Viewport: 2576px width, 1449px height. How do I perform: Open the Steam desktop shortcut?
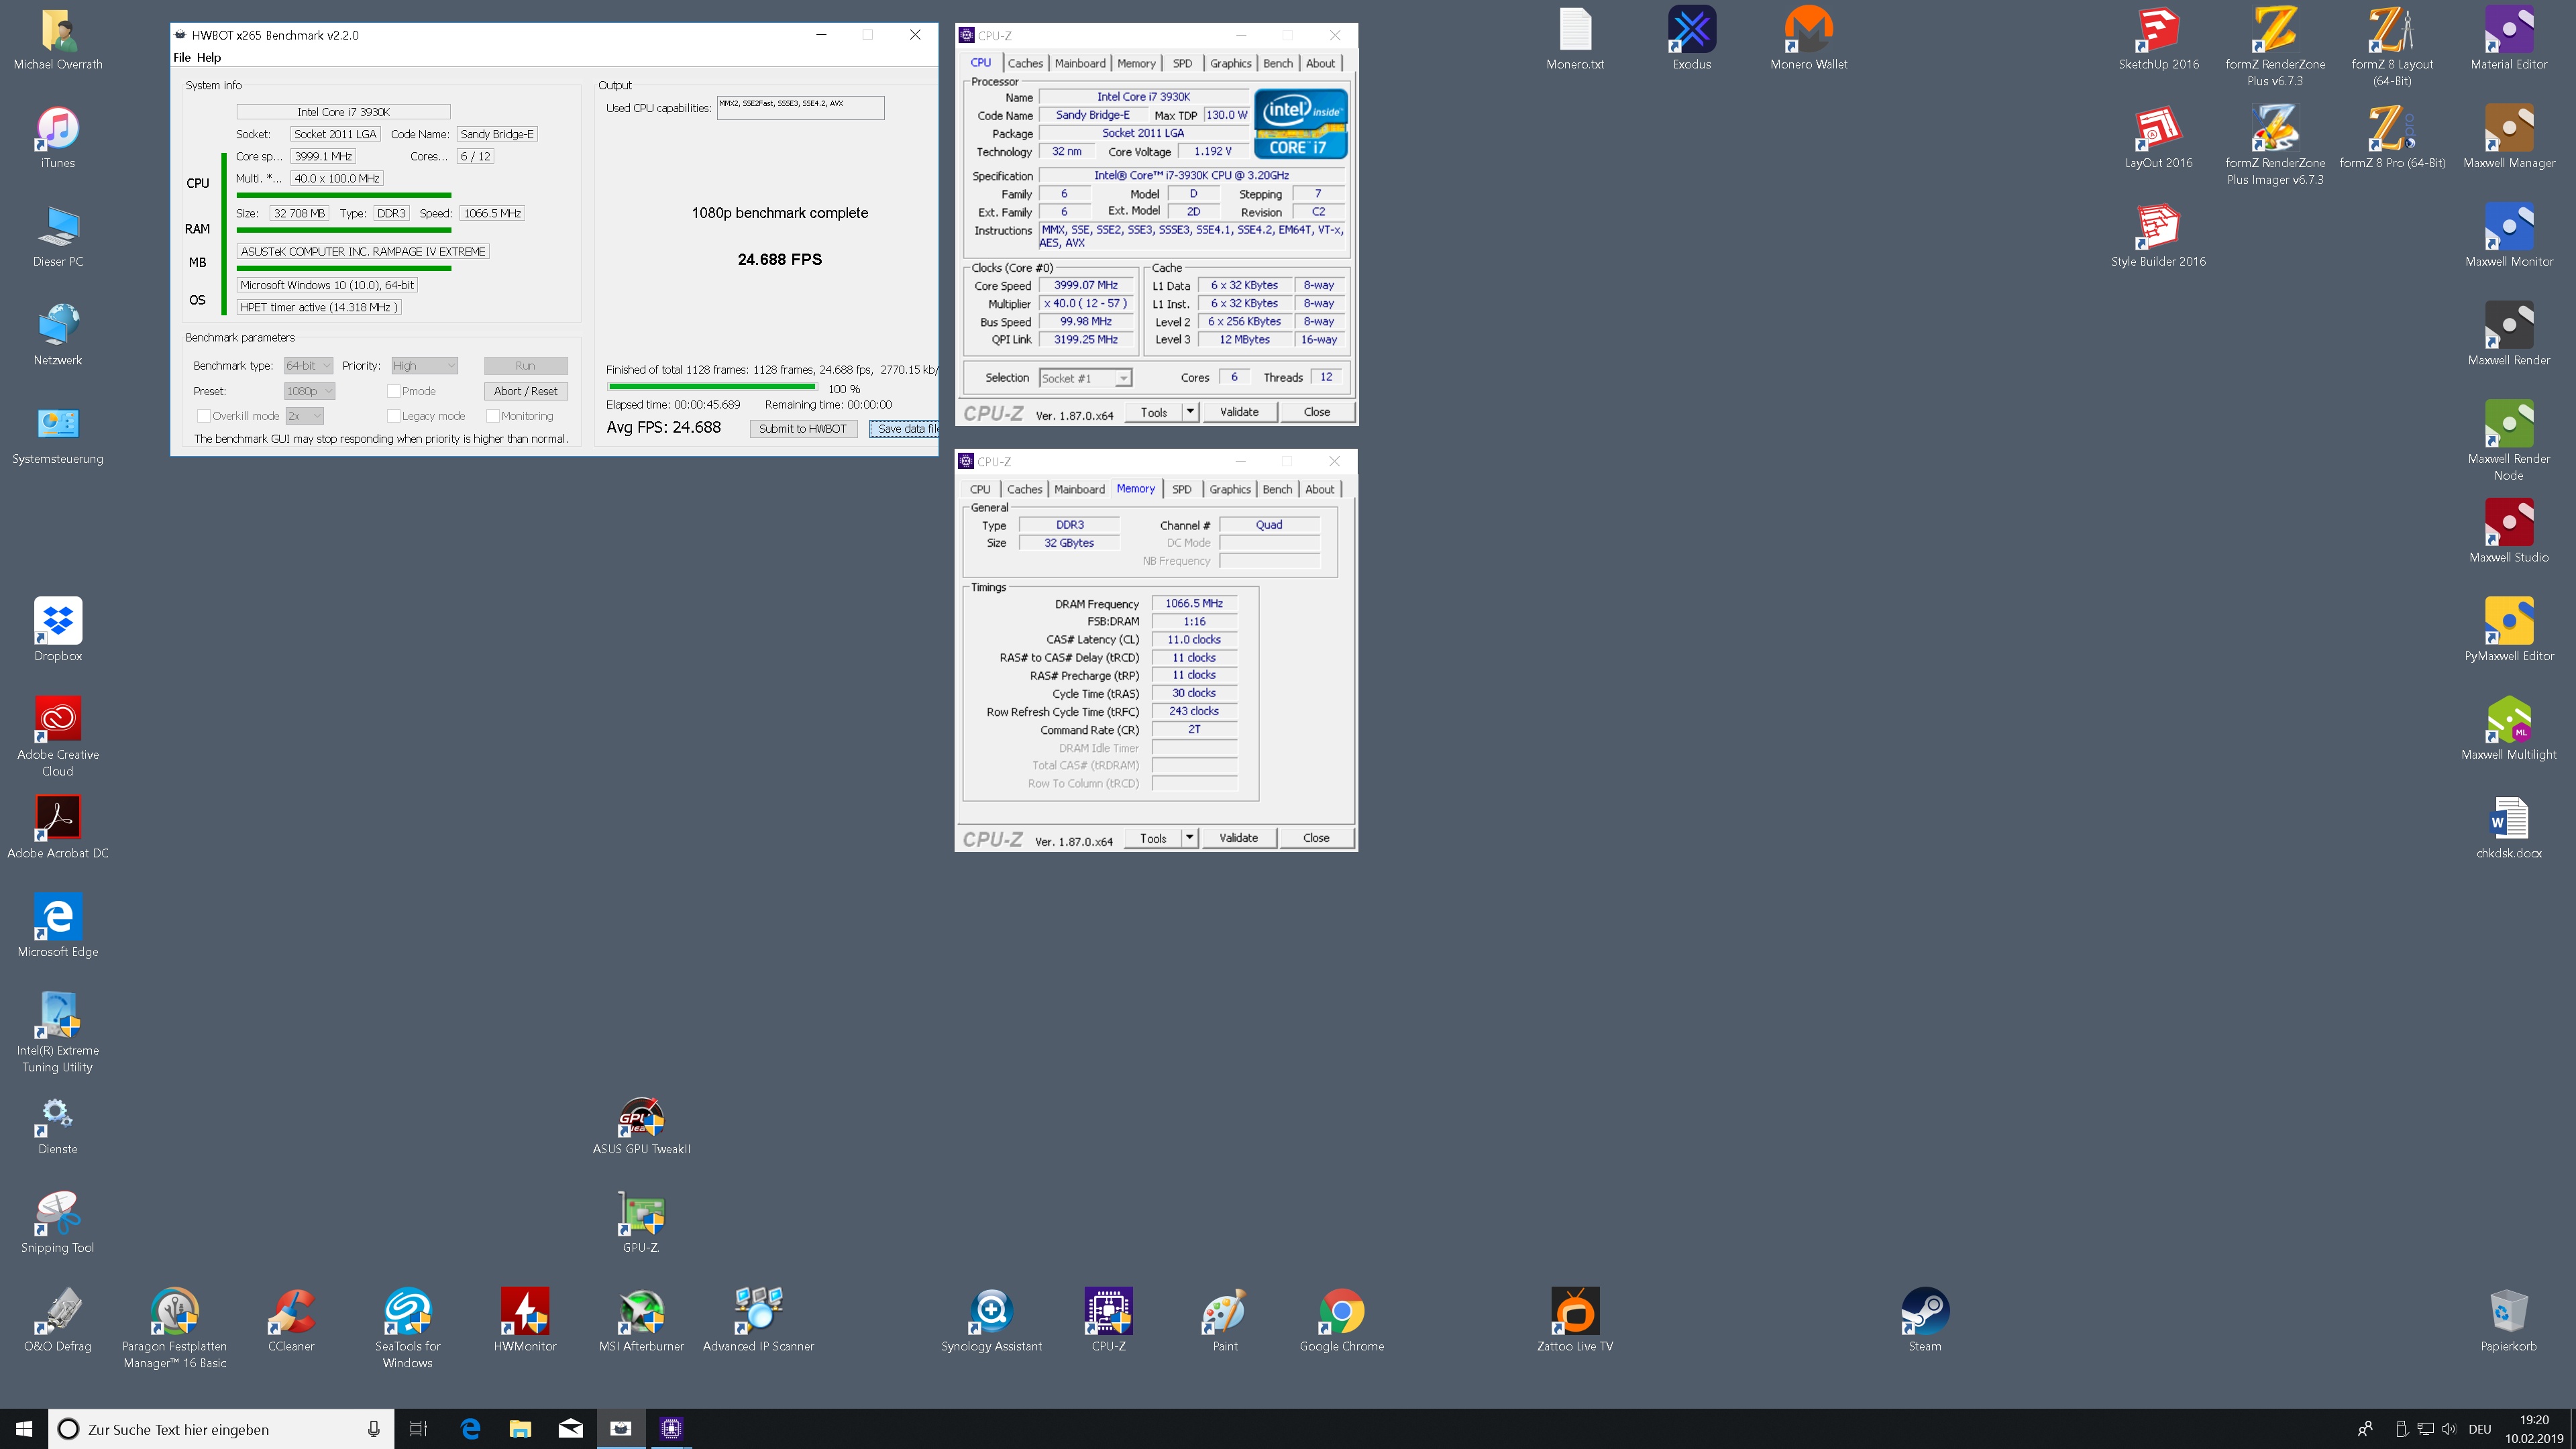[1925, 1320]
